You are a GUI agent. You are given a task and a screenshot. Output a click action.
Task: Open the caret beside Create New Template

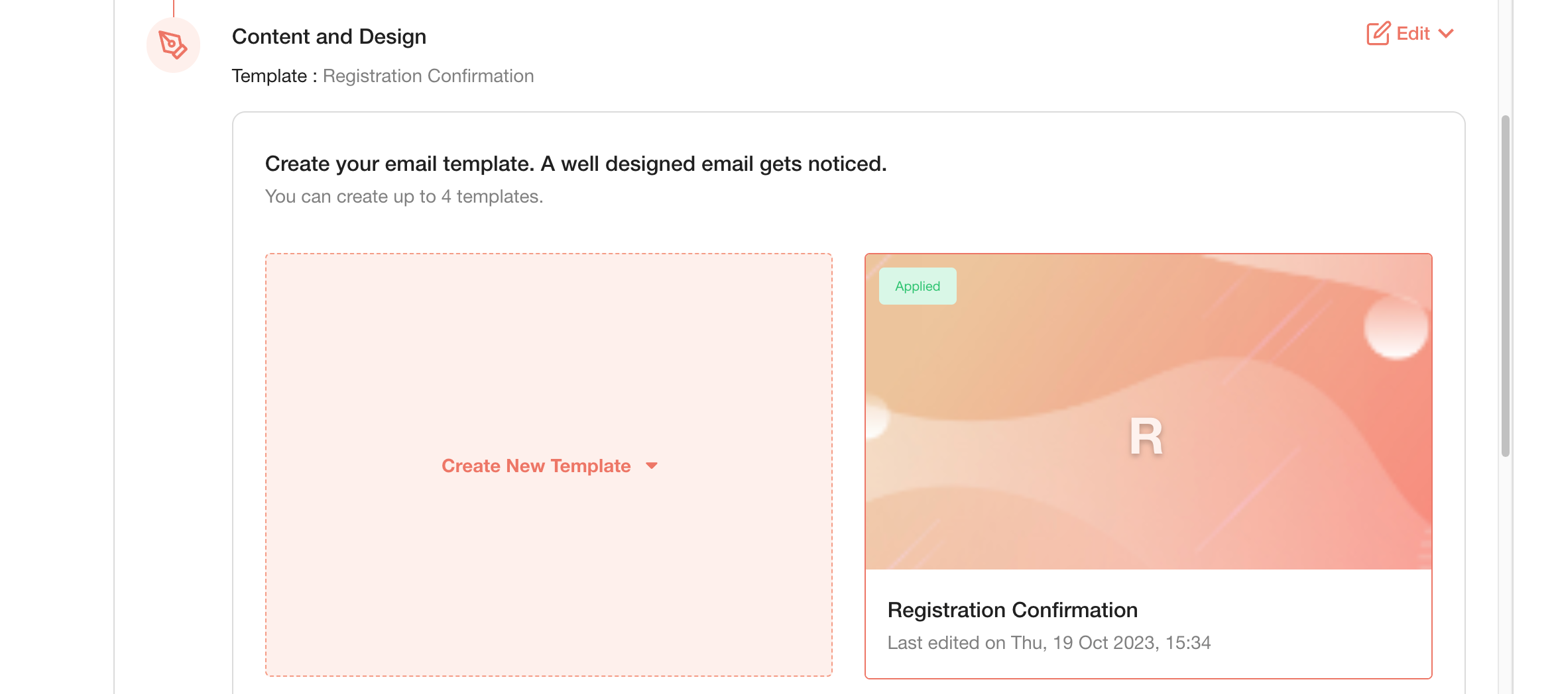(x=652, y=466)
